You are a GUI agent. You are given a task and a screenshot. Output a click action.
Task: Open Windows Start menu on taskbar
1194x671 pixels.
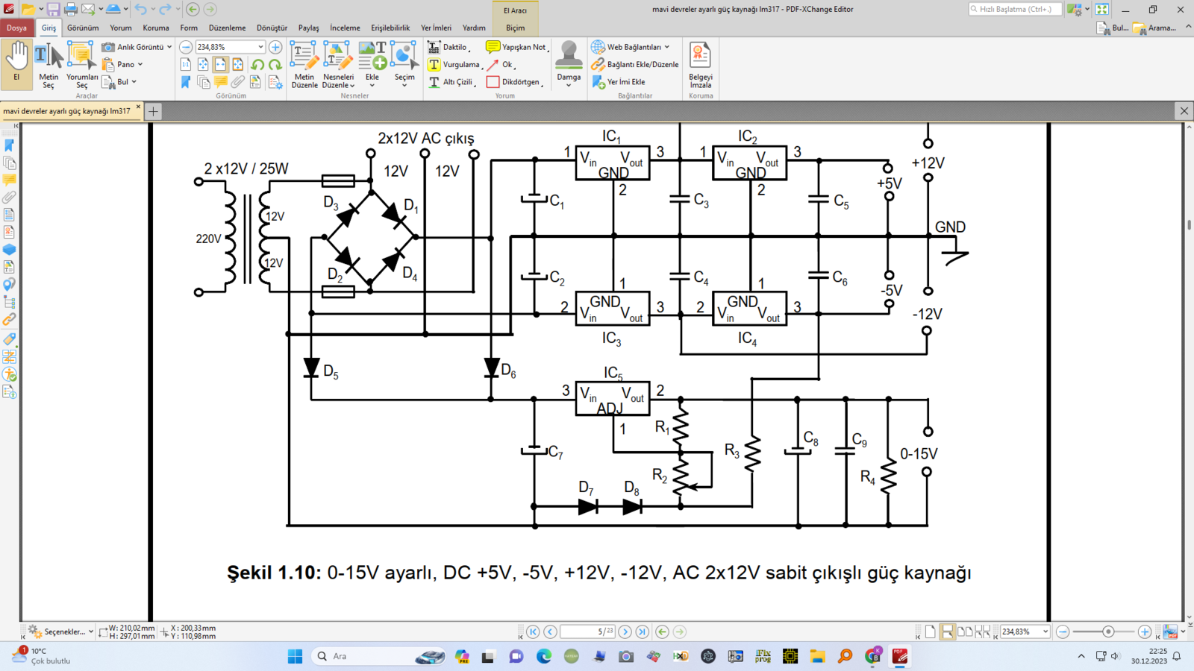coord(296,656)
